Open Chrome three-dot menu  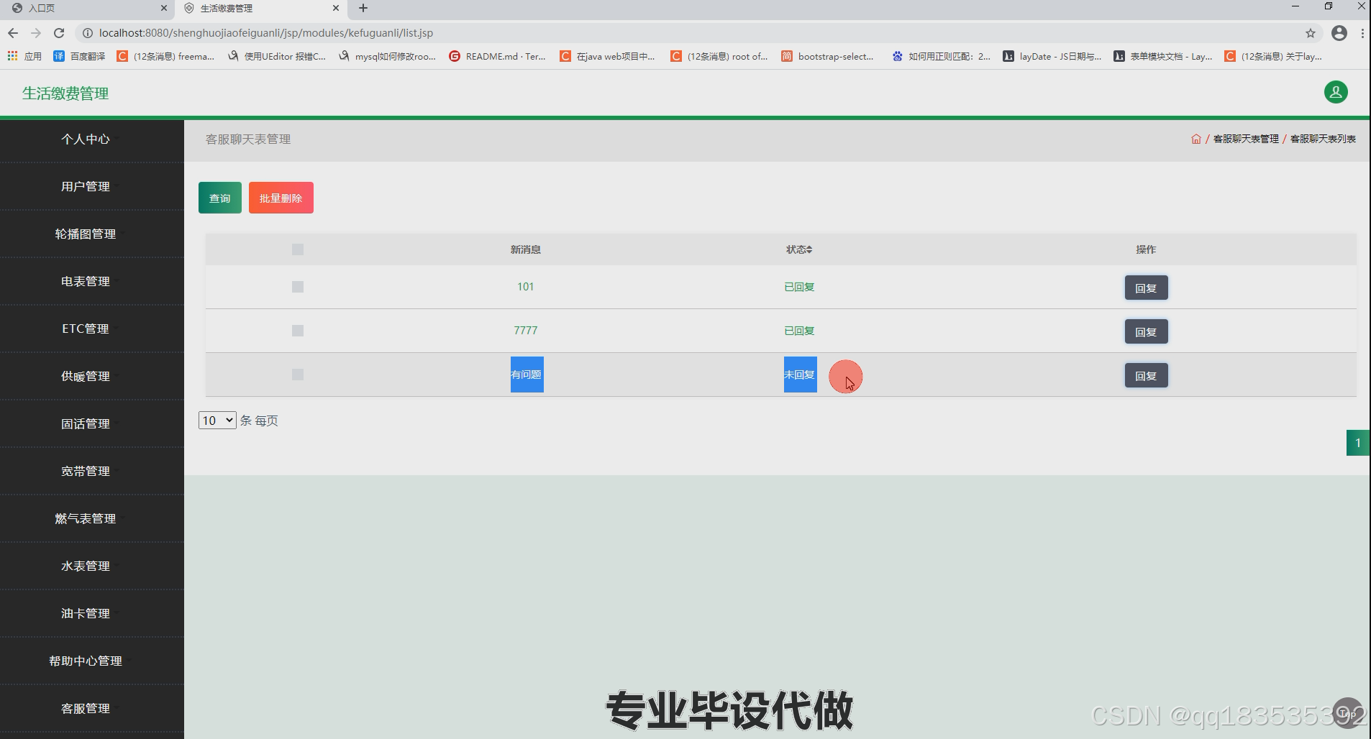click(1362, 33)
